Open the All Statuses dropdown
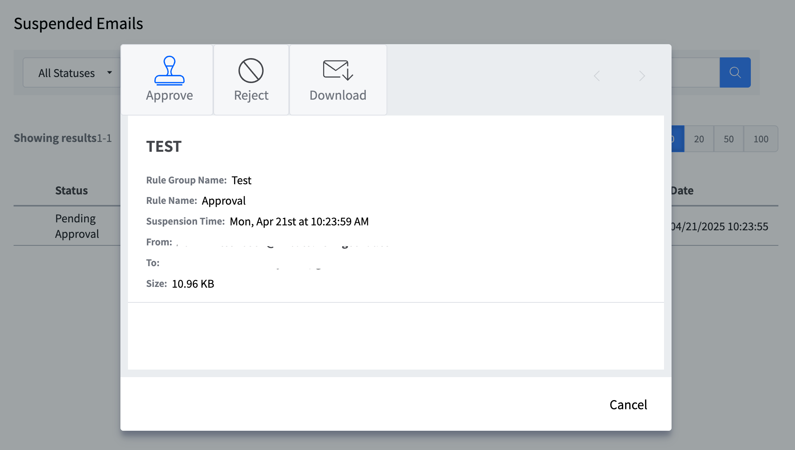Screen dimensions: 795x450 pos(67,73)
